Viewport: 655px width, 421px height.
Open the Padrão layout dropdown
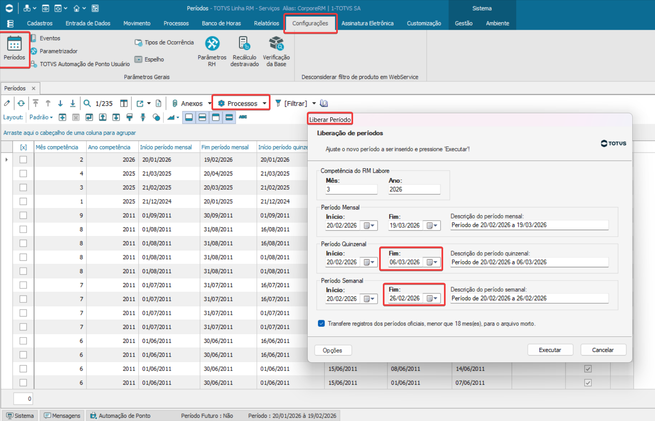click(x=41, y=117)
